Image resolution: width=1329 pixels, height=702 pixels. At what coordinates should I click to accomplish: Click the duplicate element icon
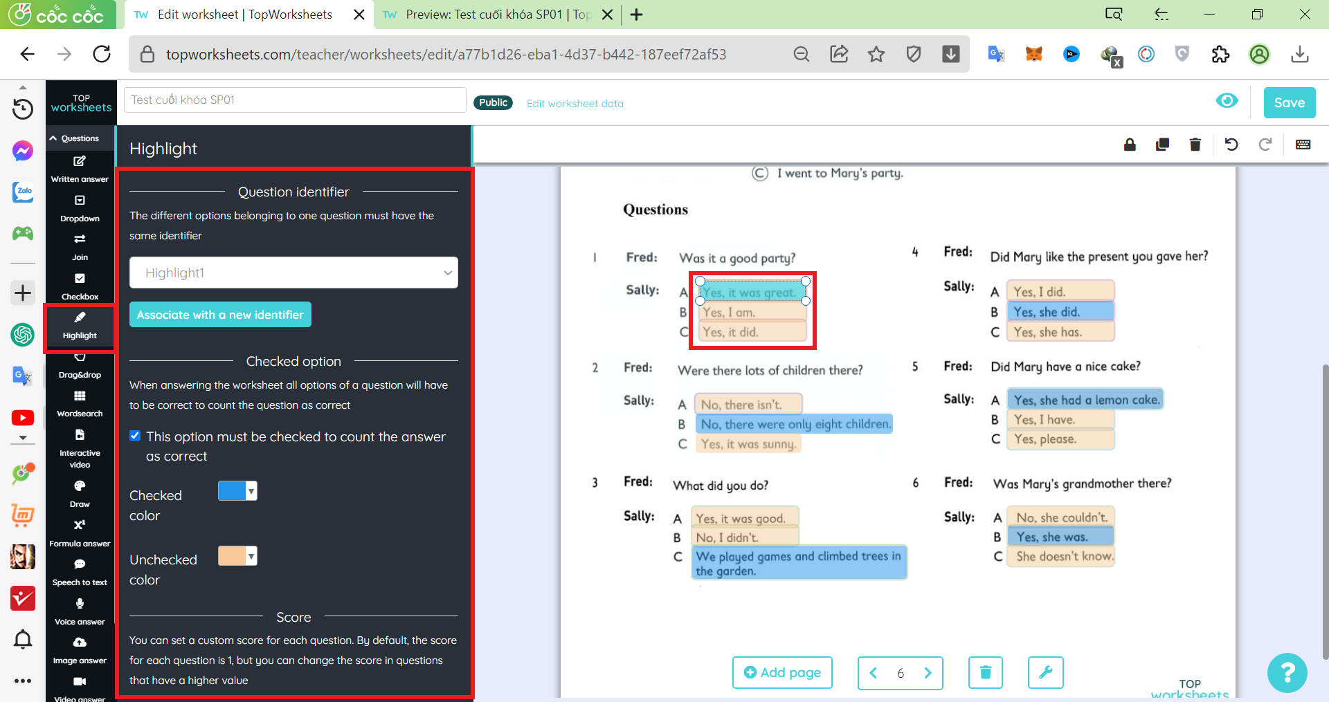point(1162,145)
